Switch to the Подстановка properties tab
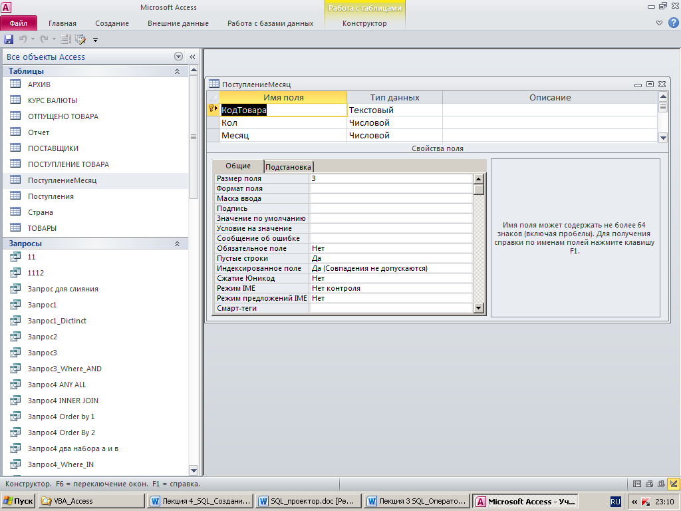The width and height of the screenshot is (681, 511). 289,167
